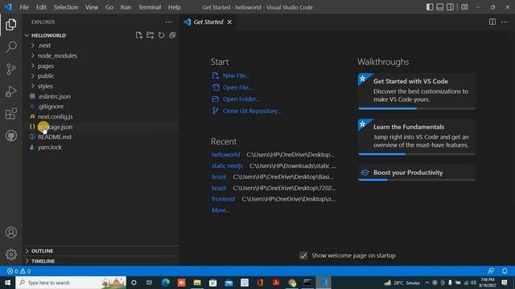This screenshot has height=289, width=515.
Task: Select the Get Started tab
Action: tap(208, 22)
